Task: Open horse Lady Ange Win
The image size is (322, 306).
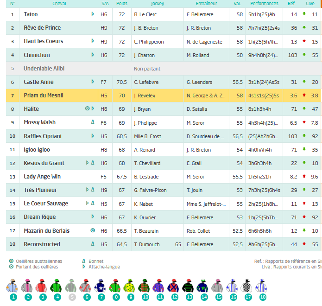Action: pos(42,177)
